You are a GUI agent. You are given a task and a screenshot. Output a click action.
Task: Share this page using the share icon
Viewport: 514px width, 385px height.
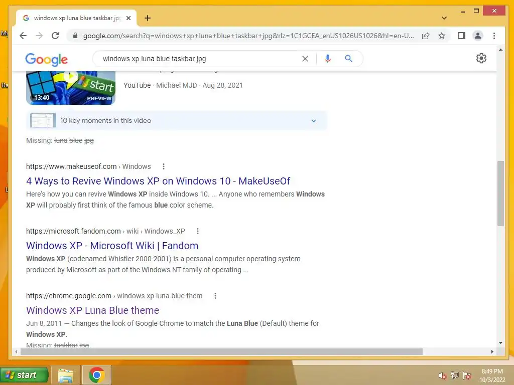(x=426, y=36)
